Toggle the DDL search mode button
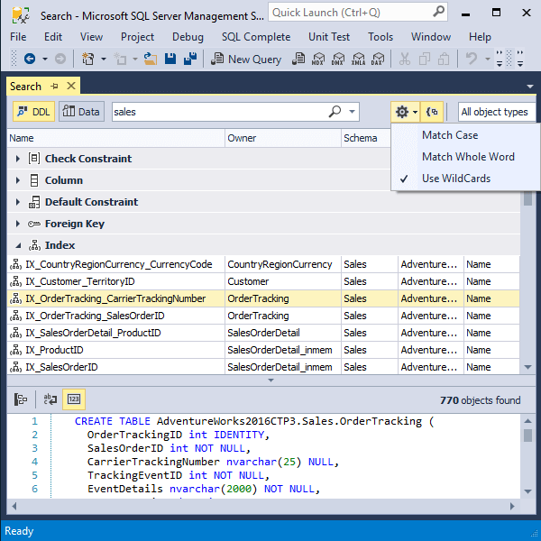This screenshot has height=541, width=541. pyautogui.click(x=34, y=112)
